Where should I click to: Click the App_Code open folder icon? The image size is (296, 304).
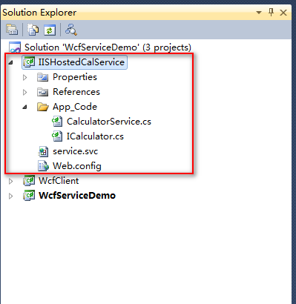pos(43,107)
